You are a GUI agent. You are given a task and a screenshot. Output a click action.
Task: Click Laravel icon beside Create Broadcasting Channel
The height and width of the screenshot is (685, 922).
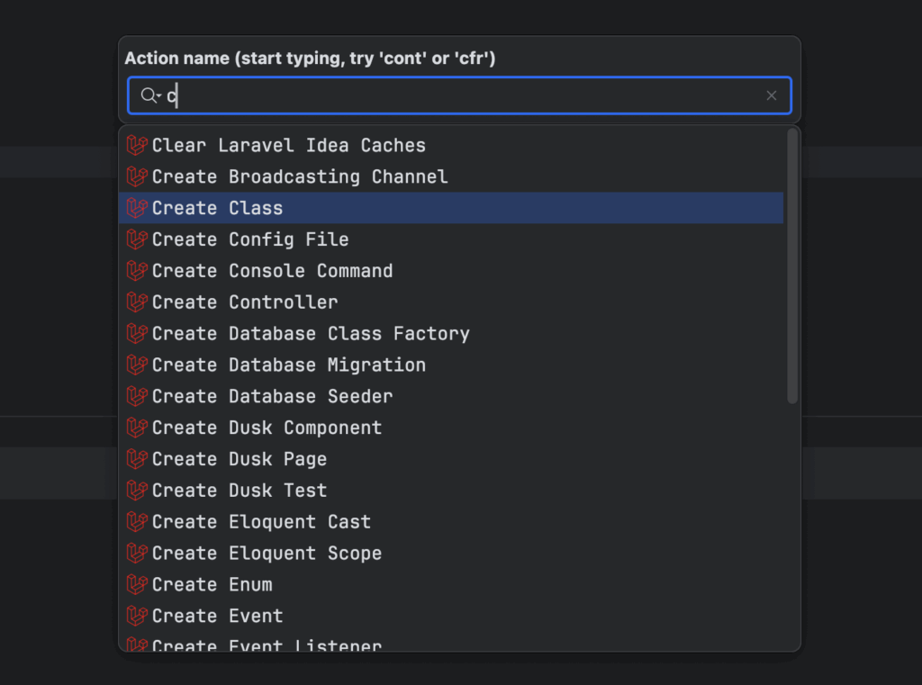[x=137, y=176]
